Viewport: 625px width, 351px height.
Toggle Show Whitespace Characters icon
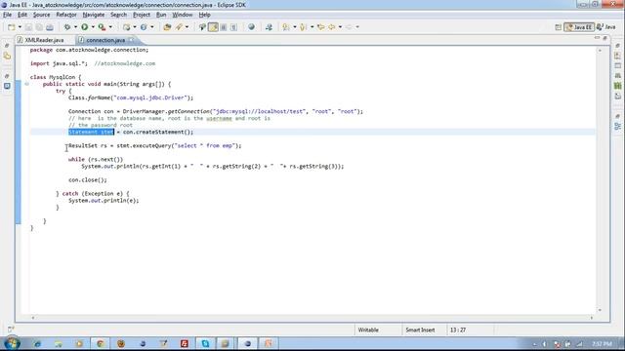point(234,27)
